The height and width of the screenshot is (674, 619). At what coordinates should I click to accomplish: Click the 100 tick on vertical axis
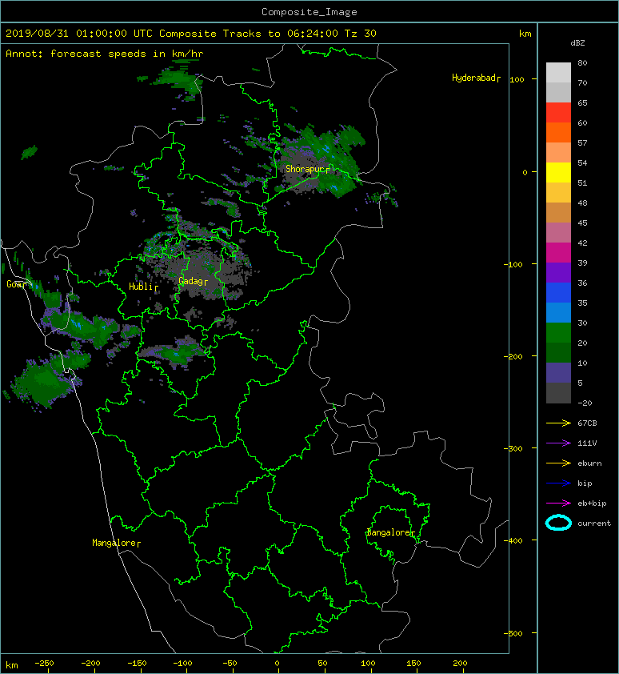click(x=517, y=79)
